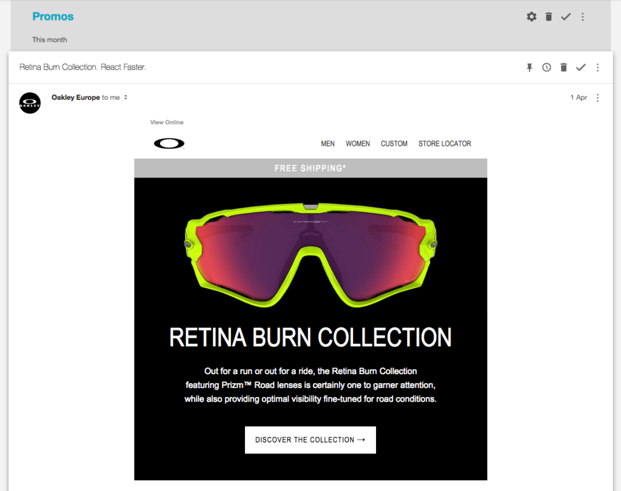Image resolution: width=621 pixels, height=491 pixels.
Task: Open the MEN navigation link
Action: tap(327, 143)
